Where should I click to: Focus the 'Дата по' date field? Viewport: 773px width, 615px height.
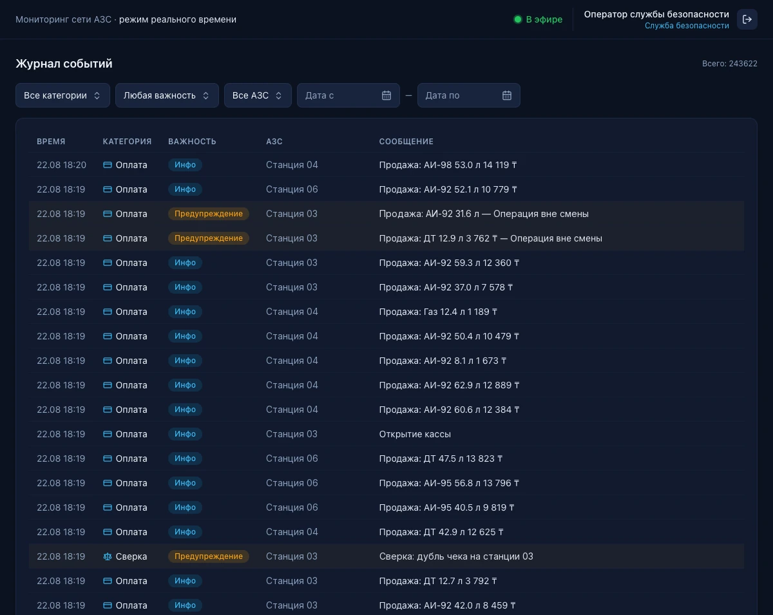(x=468, y=95)
